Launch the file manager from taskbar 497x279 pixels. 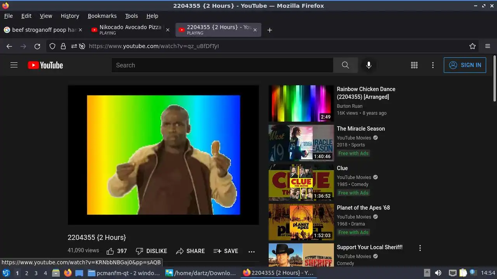(x=56, y=273)
